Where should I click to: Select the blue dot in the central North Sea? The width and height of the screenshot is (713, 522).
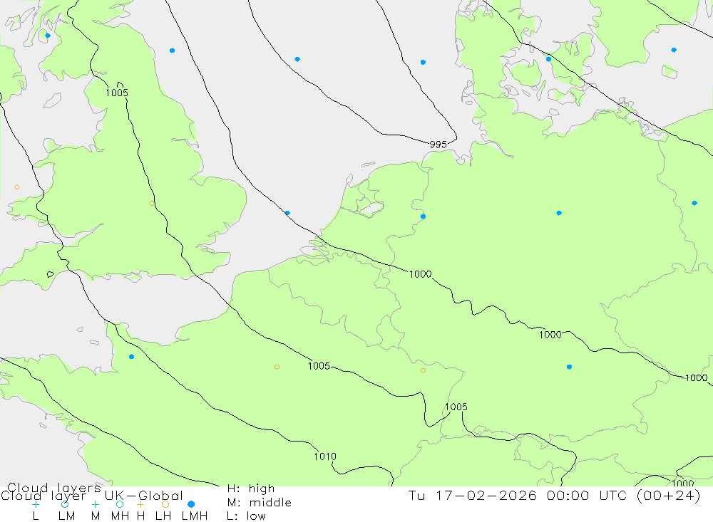pyautogui.click(x=297, y=59)
